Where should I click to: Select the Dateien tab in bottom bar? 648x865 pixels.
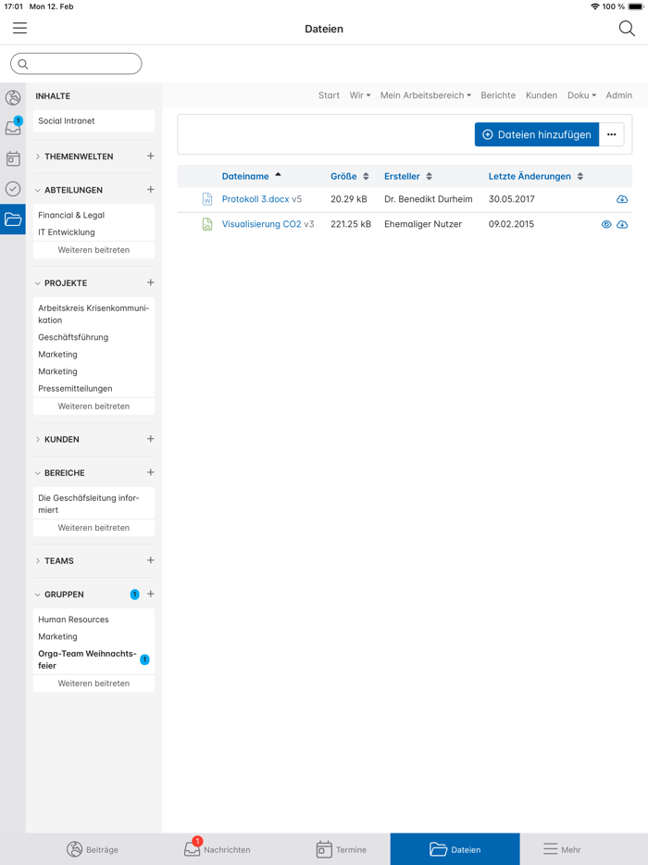click(455, 849)
